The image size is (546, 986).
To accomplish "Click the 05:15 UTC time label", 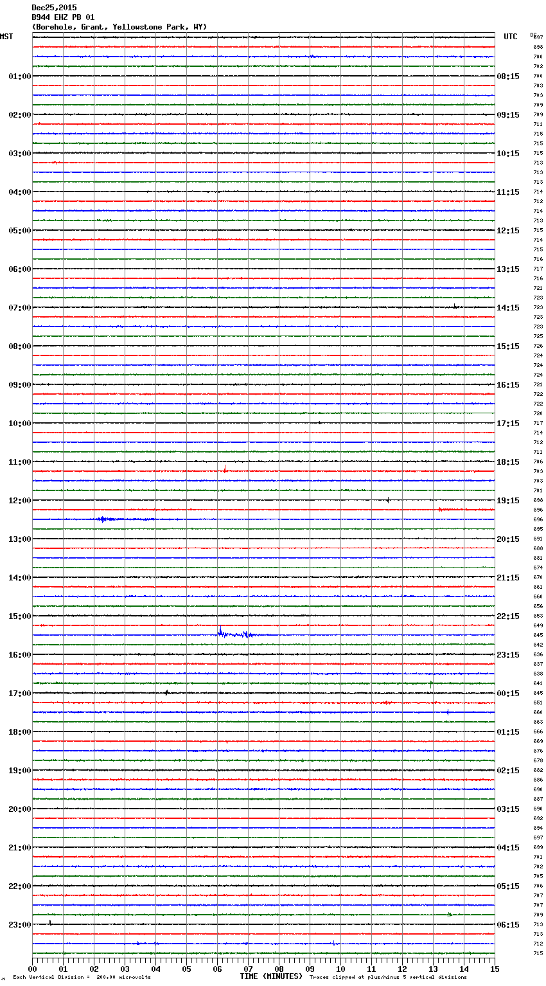I will click(x=508, y=886).
